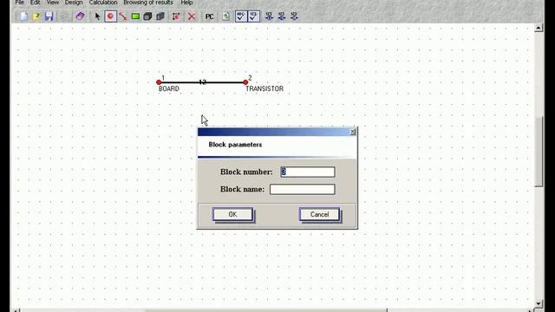555x312 pixels.
Task: Click the grey 3D plate icon
Action: click(x=160, y=16)
